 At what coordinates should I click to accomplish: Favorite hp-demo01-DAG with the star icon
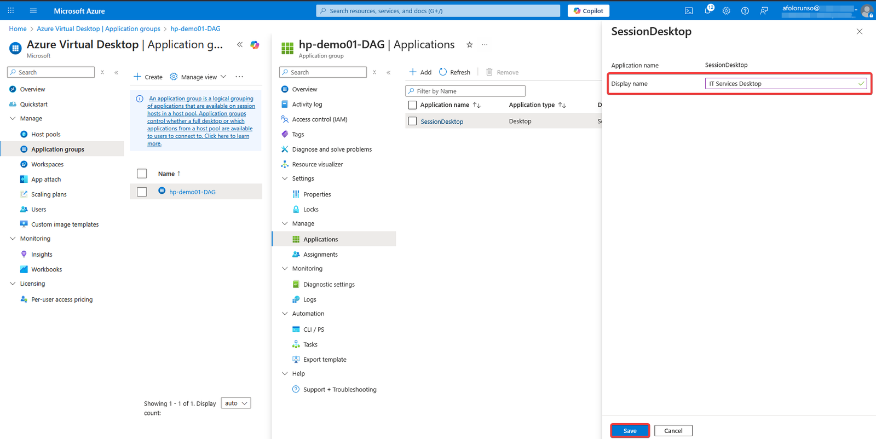469,45
